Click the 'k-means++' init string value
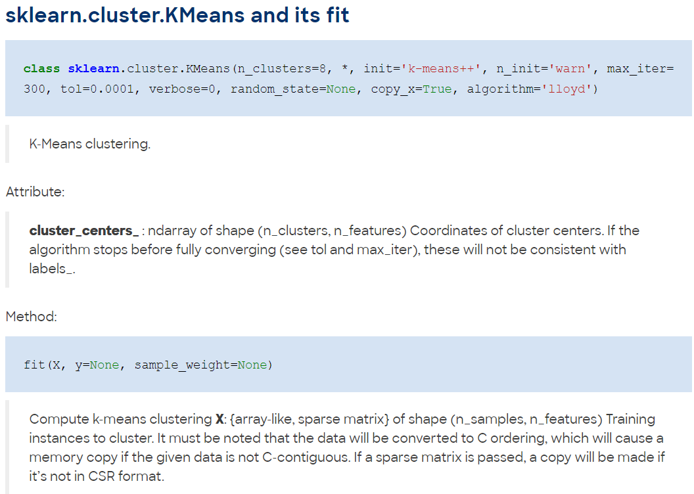Image resolution: width=694 pixels, height=494 pixels. coord(440,69)
